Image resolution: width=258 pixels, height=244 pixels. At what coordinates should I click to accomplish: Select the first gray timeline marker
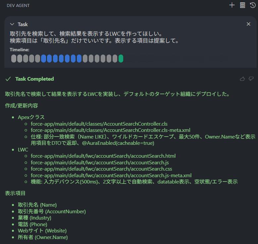[14, 59]
